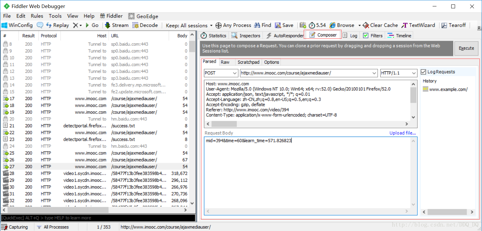482x231 pixels.
Task: Toggle Capturing in the status bar
Action: click(15, 227)
